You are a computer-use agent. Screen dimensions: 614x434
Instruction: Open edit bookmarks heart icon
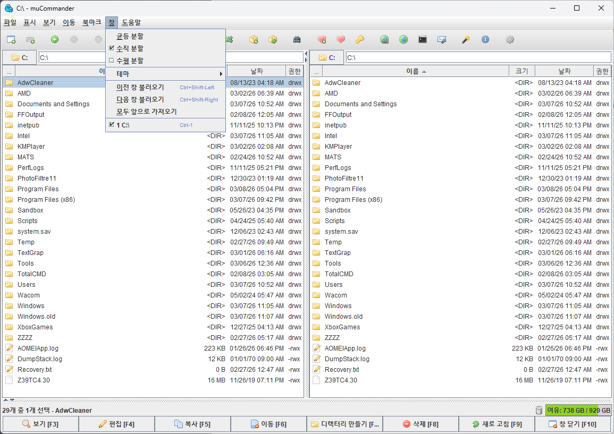pos(341,39)
